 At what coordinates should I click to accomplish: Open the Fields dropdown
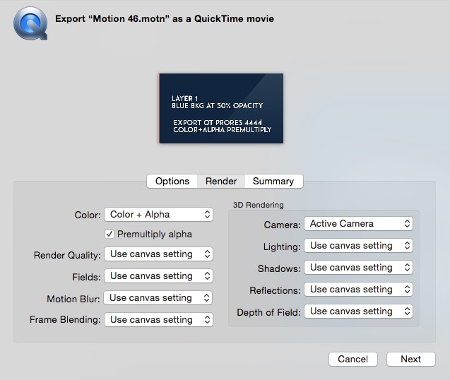coord(158,275)
